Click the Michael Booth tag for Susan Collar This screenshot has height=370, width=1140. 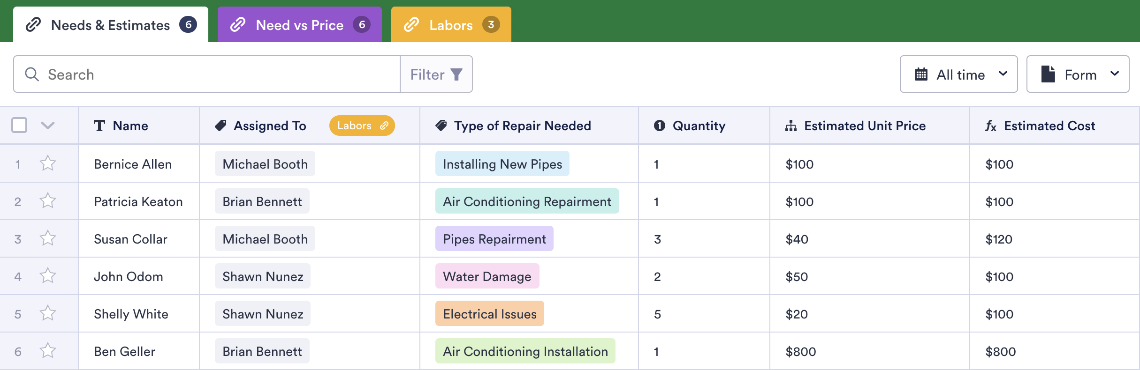[x=265, y=239]
